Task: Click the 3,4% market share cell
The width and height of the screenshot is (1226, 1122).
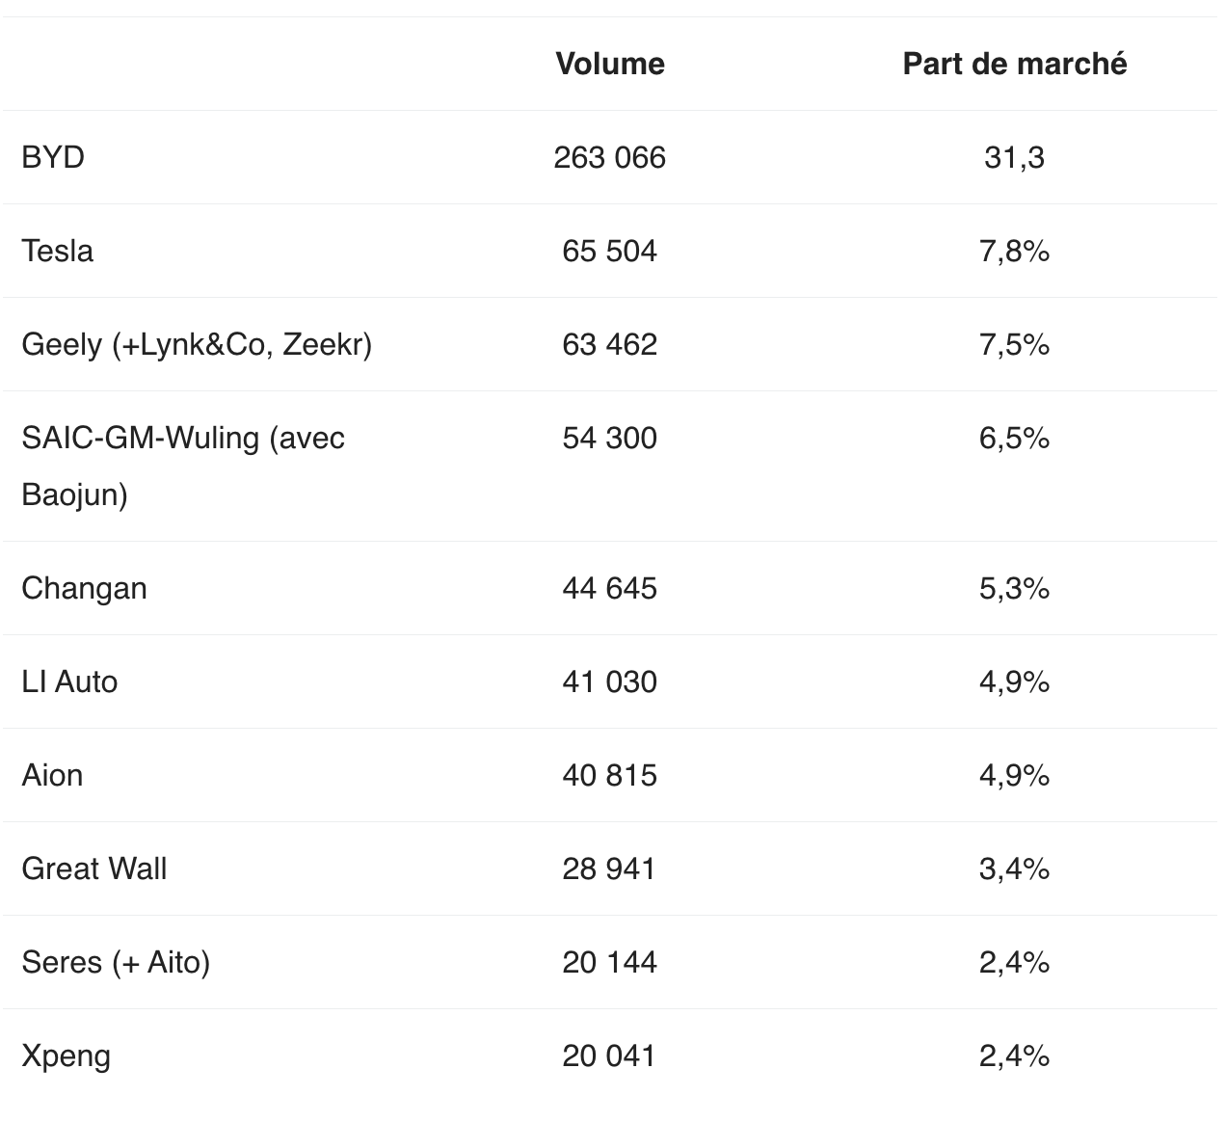Action: (1014, 868)
